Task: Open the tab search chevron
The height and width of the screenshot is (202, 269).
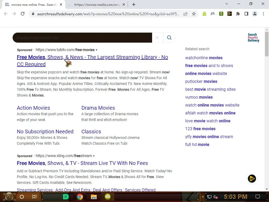Action: [227, 4]
